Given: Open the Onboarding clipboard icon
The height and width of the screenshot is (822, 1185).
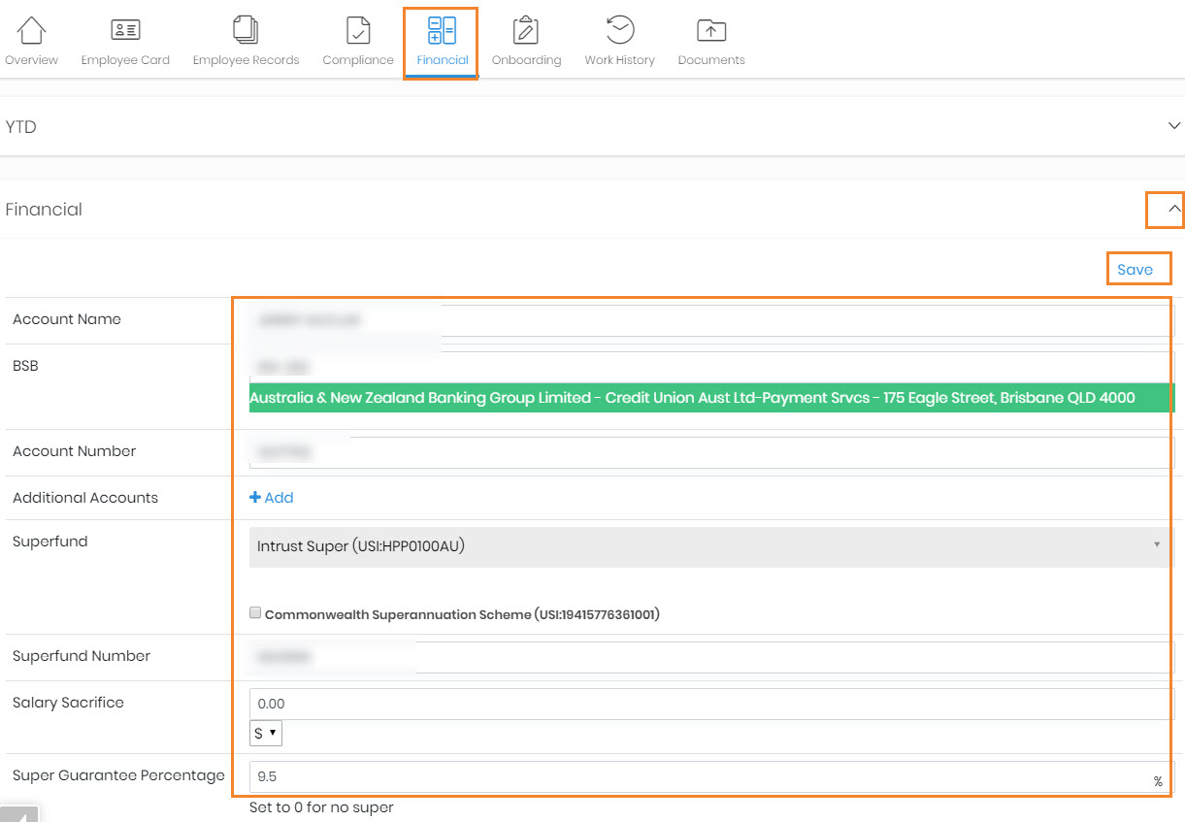Looking at the screenshot, I should tap(526, 30).
